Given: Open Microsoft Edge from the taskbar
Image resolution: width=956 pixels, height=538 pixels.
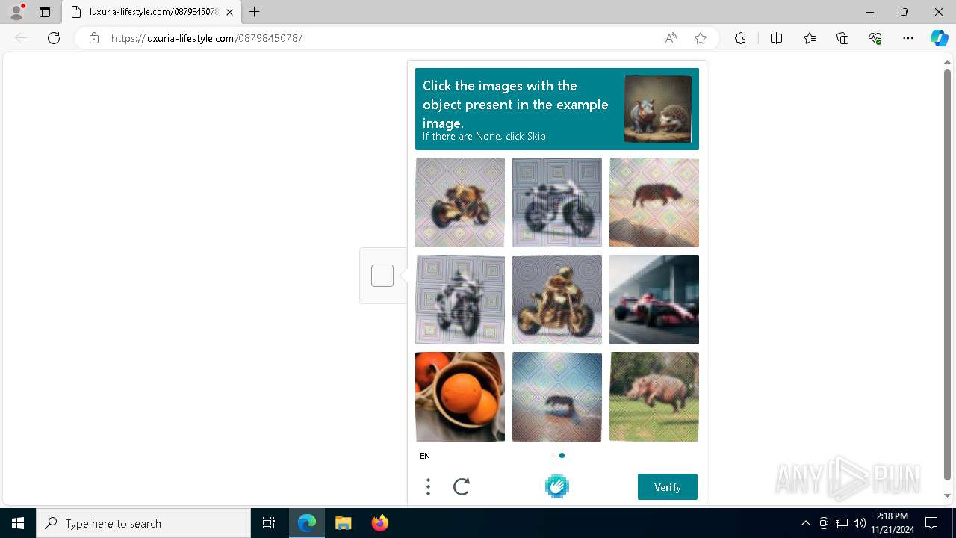Looking at the screenshot, I should click(x=307, y=523).
